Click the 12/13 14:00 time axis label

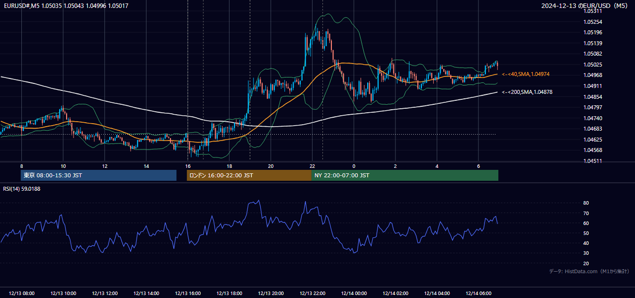click(x=146, y=294)
